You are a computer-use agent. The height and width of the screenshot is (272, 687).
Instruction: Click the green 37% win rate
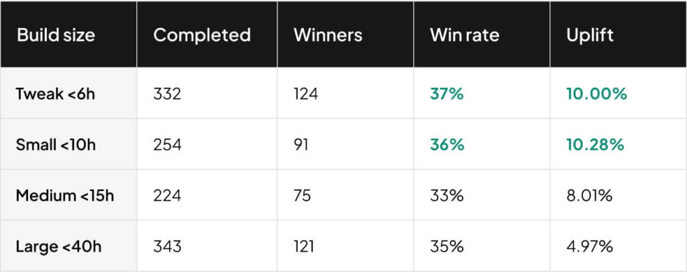[447, 94]
